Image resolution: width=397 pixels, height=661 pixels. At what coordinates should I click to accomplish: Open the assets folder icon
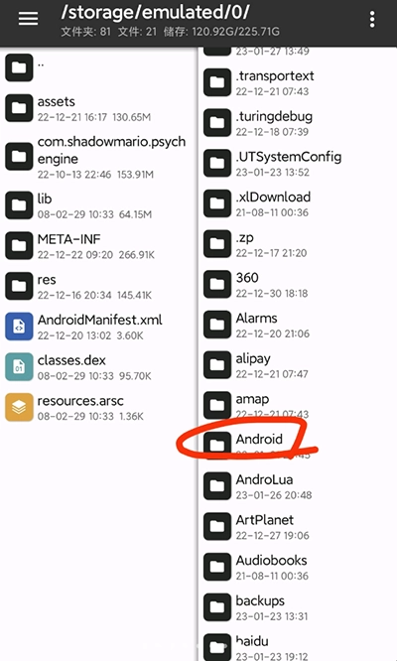point(19,108)
